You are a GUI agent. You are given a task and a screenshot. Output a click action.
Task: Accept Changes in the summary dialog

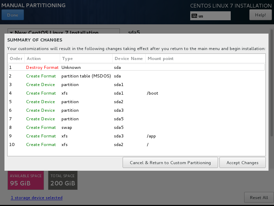[x=242, y=162]
